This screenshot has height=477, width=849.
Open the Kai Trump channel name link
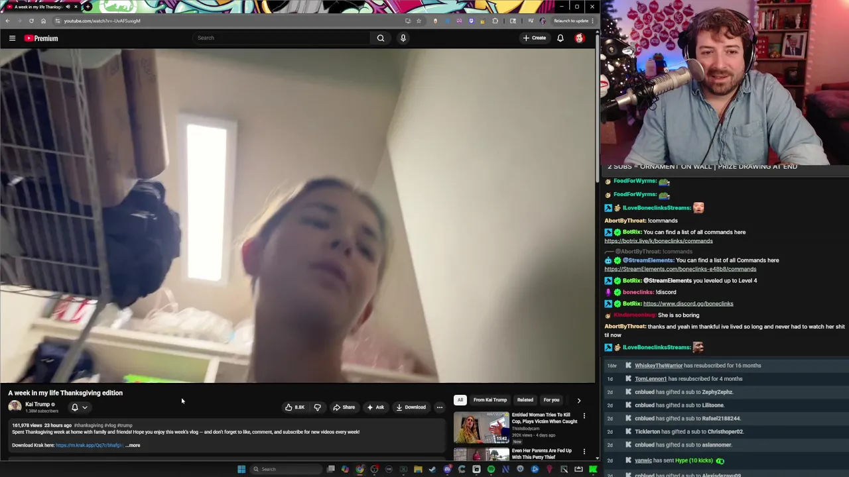pos(37,404)
